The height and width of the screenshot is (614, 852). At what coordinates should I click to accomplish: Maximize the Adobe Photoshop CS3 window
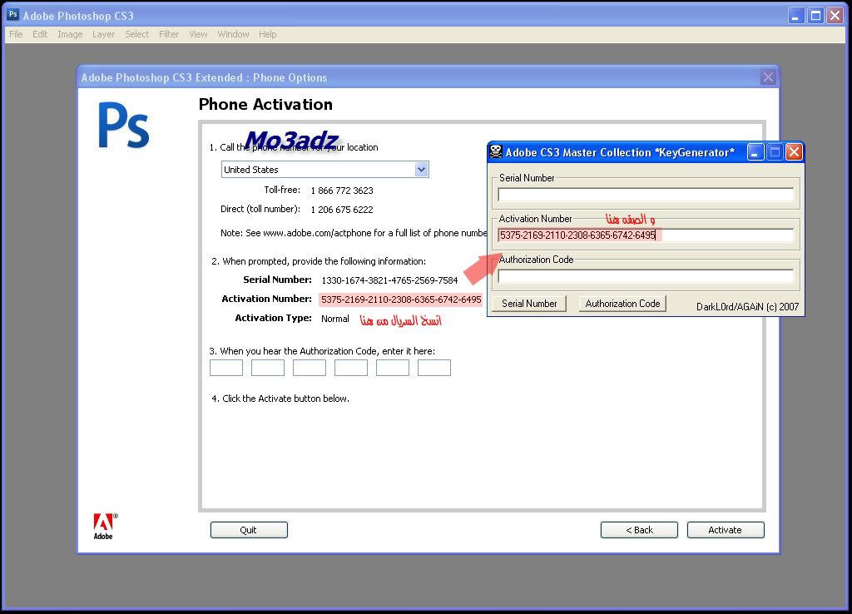tap(815, 16)
